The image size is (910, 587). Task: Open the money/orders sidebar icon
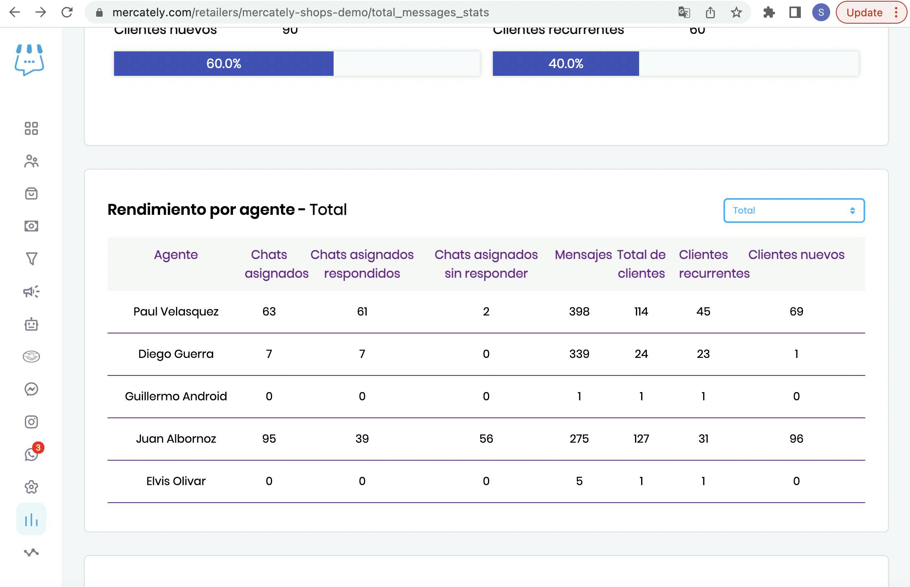click(x=31, y=226)
